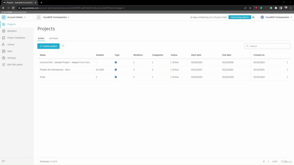294x165 pixels.
Task: Collapse the sidebar with the arrow icon
Action: click(x=4, y=161)
